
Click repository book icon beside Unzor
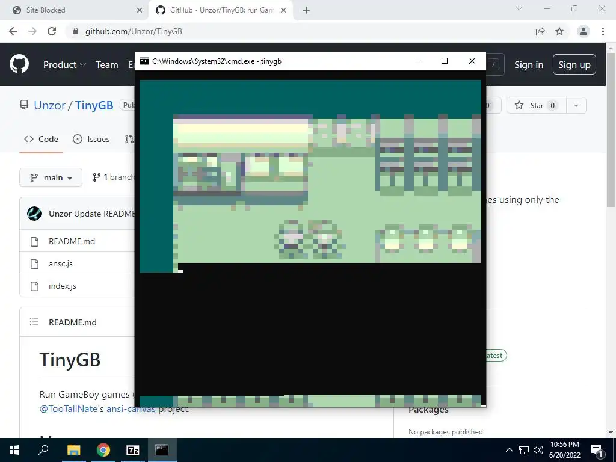click(x=24, y=105)
